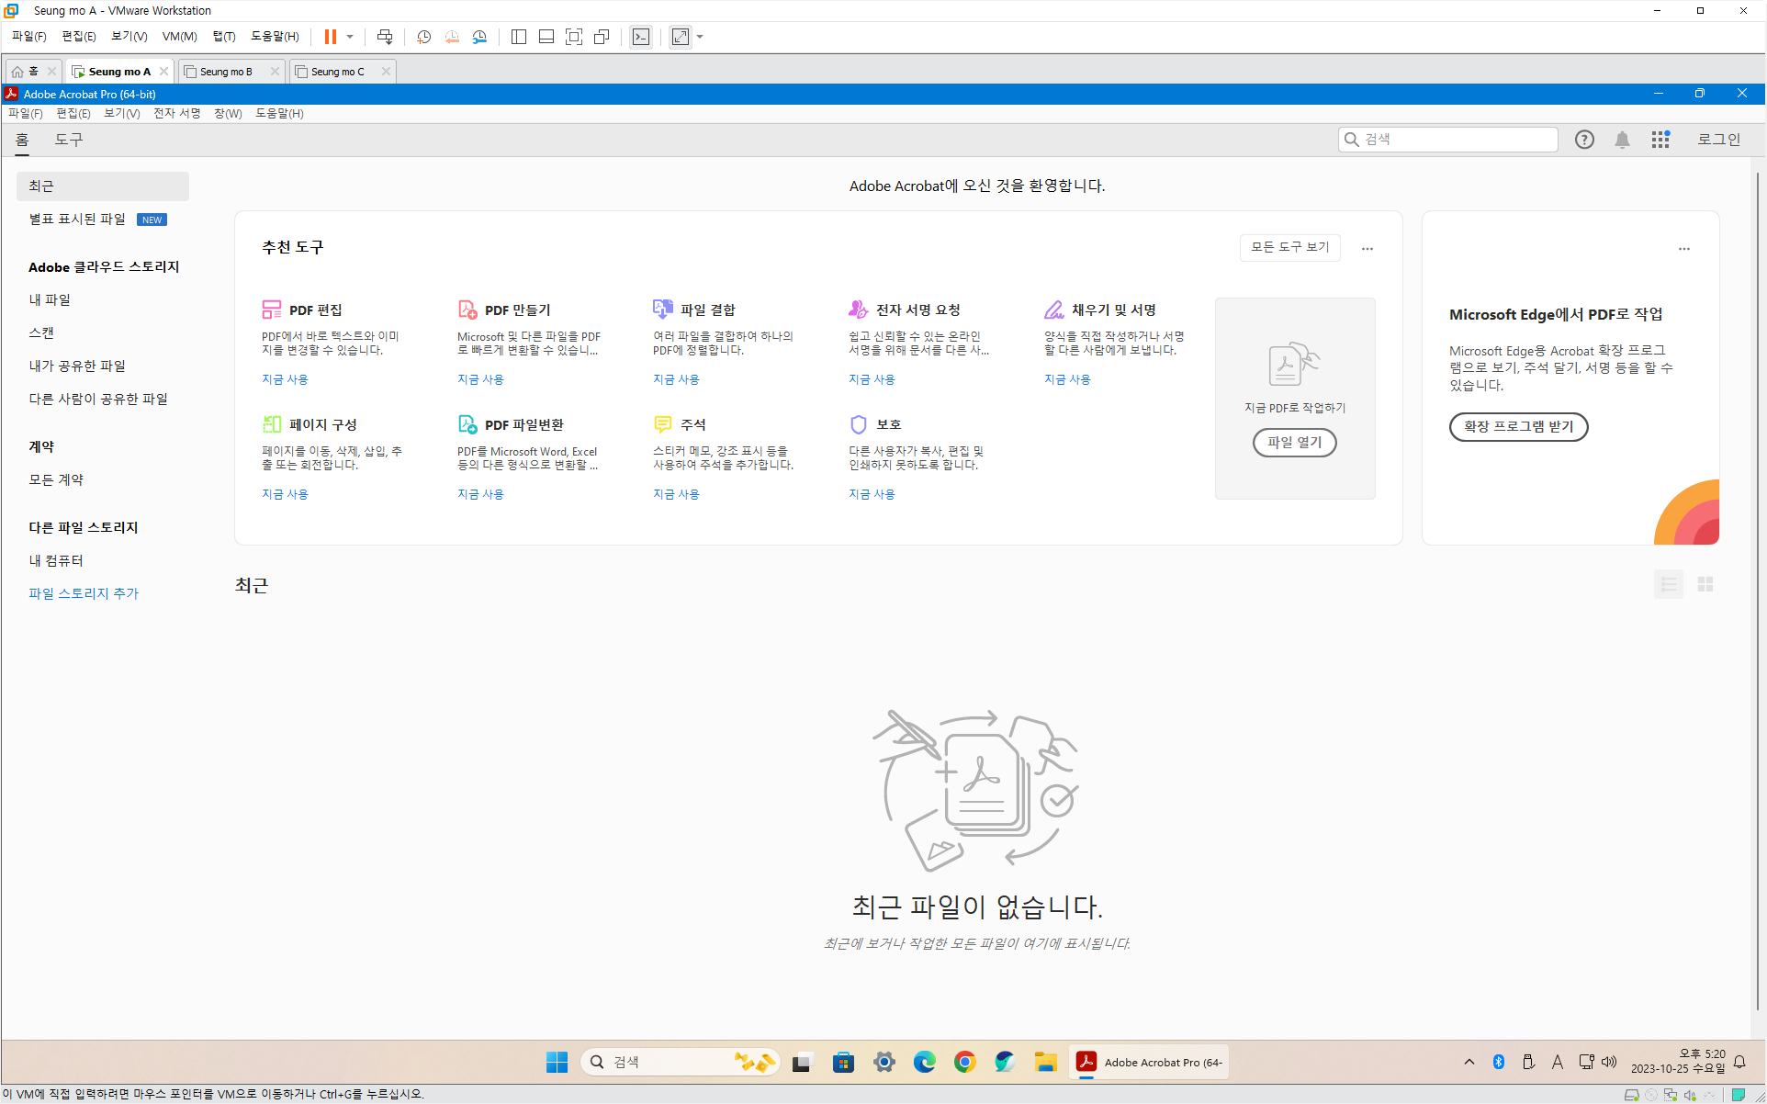
Task: Open the VMware pause button dropdown arrow
Action: 350,37
